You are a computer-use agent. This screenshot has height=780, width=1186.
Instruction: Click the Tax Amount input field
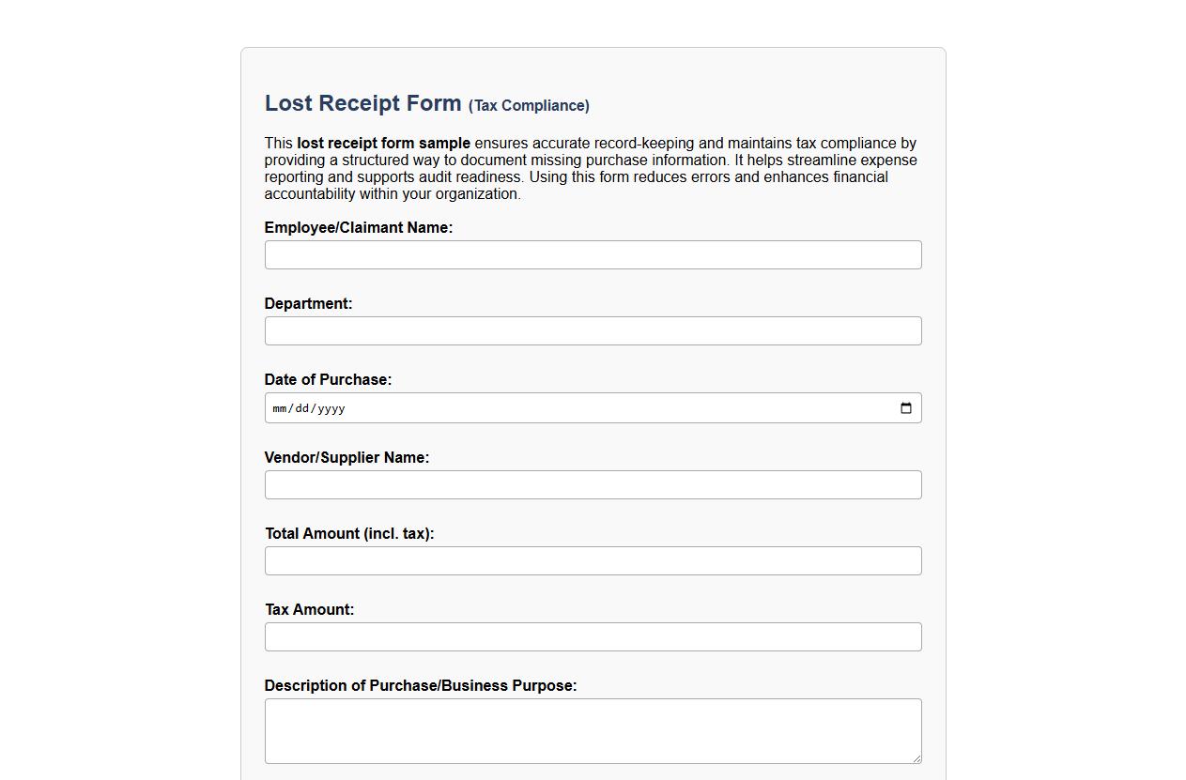pos(593,636)
